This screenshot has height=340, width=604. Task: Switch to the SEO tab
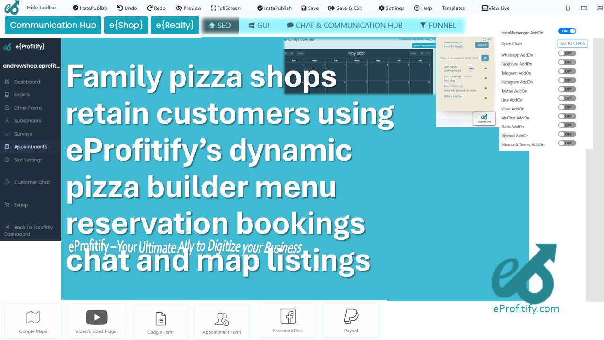pyautogui.click(x=220, y=25)
